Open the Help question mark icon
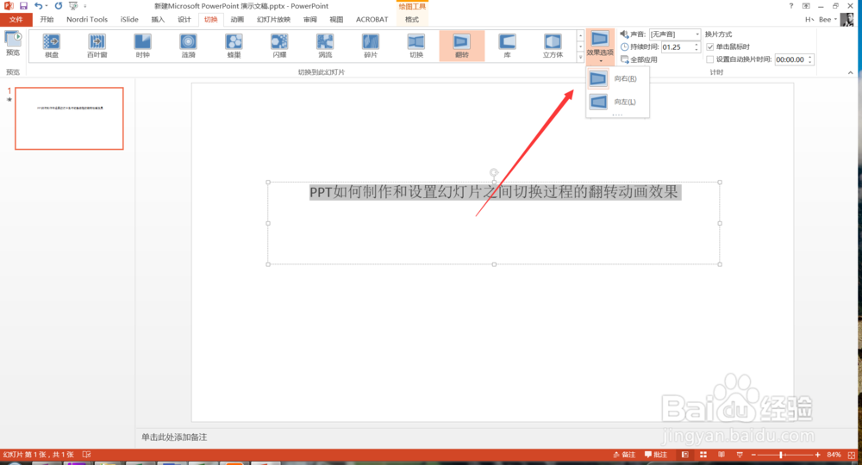 (x=791, y=6)
